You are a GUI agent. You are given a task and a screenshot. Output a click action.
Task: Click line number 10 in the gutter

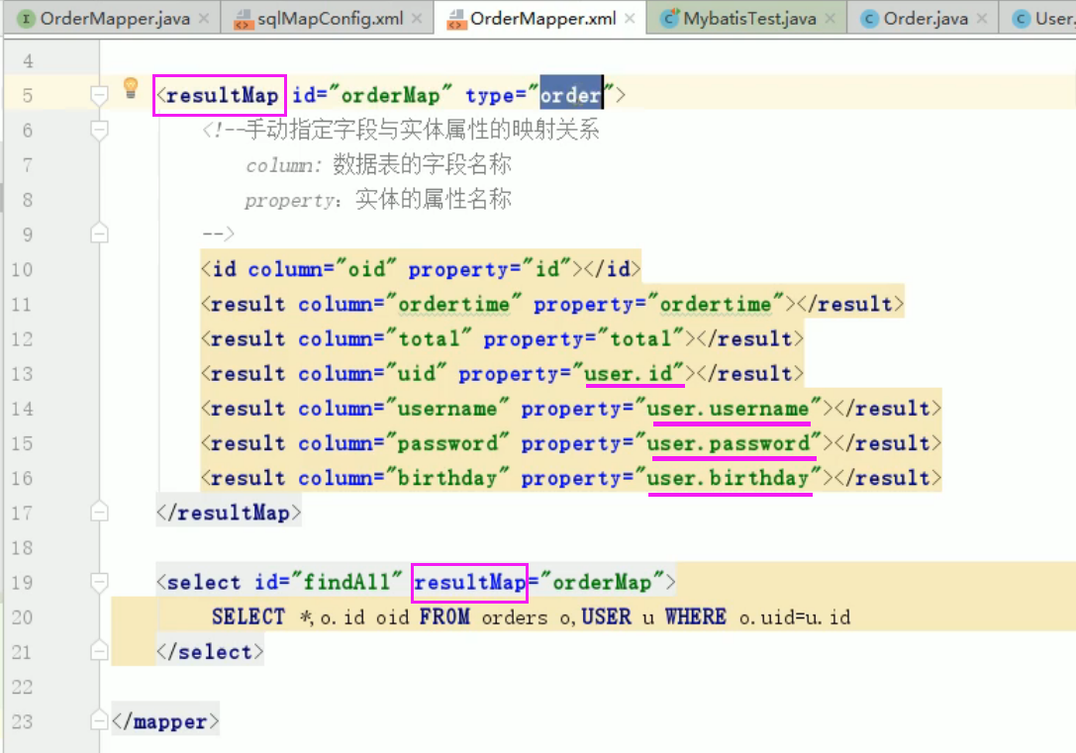22,269
